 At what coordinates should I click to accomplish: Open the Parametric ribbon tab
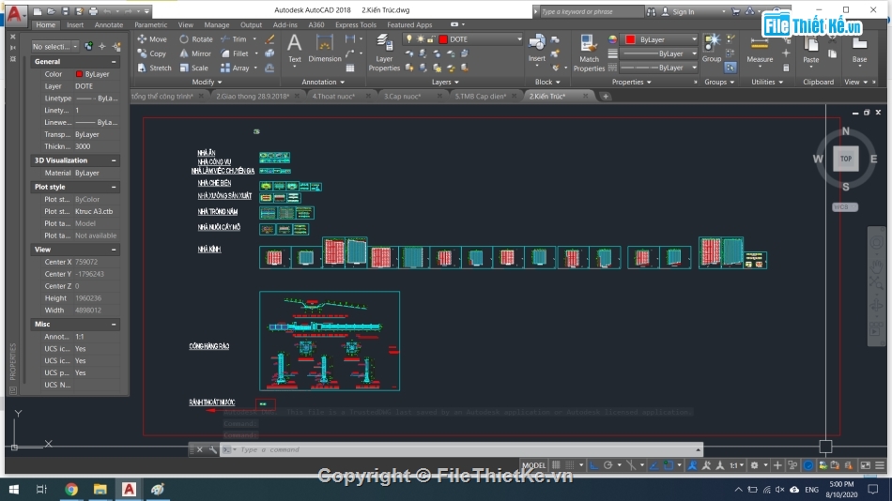point(151,25)
